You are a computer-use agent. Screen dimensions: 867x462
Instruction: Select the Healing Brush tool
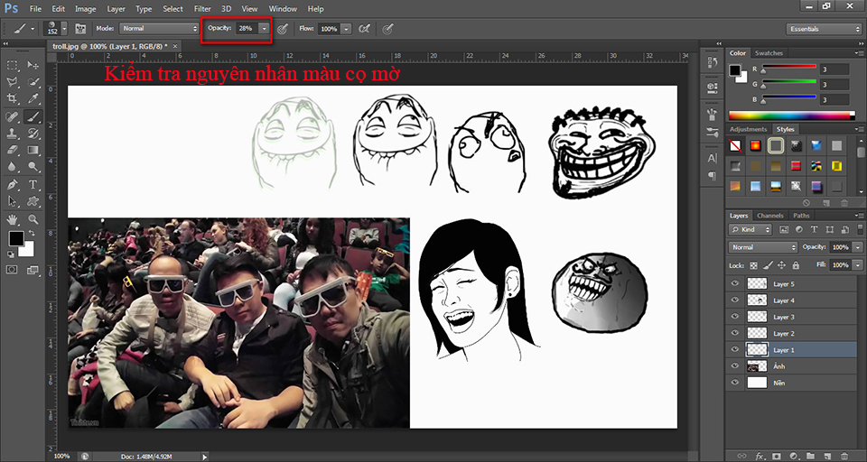(12, 116)
